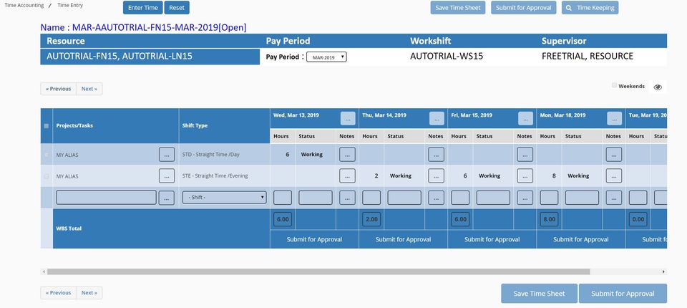Toggle select-all checkbox in Projects/Tasks header
This screenshot has width=687, height=308.
[x=47, y=126]
